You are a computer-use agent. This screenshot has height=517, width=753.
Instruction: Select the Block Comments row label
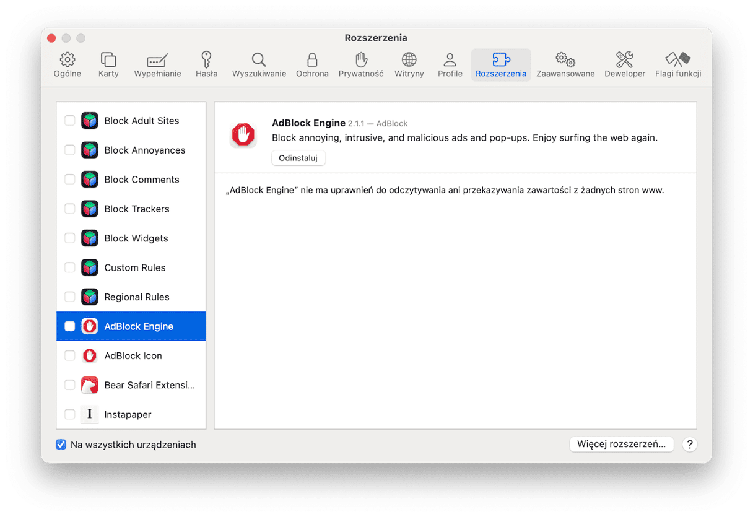pos(142,180)
